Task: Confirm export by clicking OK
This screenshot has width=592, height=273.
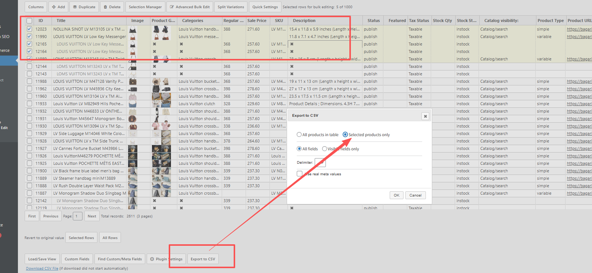Action: click(x=396, y=195)
